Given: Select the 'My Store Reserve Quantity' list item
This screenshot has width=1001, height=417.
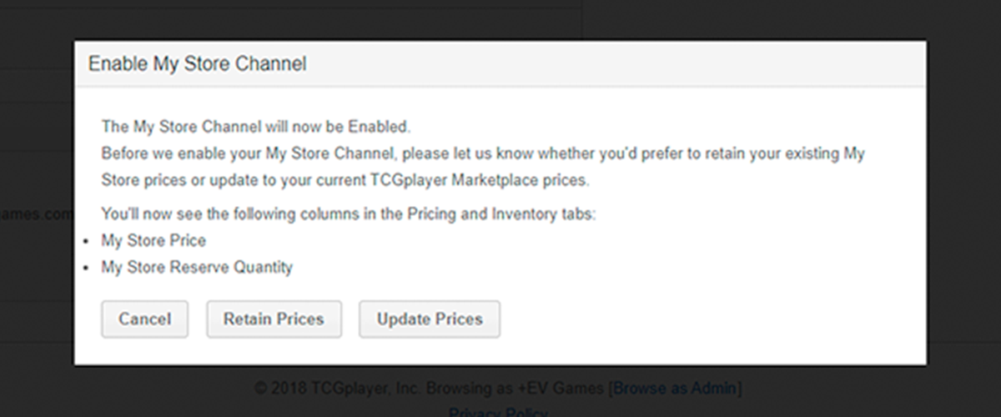Looking at the screenshot, I should tap(197, 267).
